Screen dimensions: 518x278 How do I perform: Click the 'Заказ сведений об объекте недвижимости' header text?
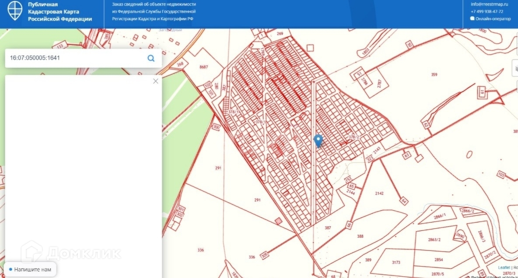[154, 4]
